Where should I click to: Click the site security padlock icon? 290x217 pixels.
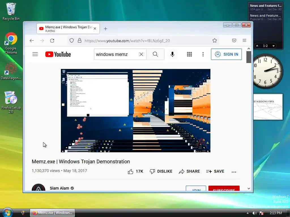80,41
